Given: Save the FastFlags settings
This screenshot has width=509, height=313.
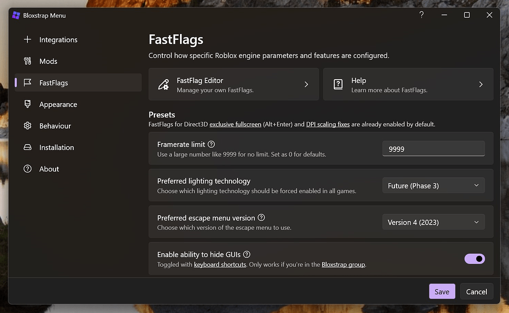Looking at the screenshot, I should 442,291.
